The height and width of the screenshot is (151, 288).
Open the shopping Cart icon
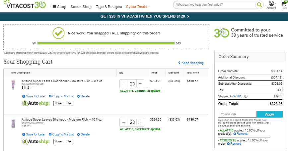pyautogui.click(x=284, y=5)
